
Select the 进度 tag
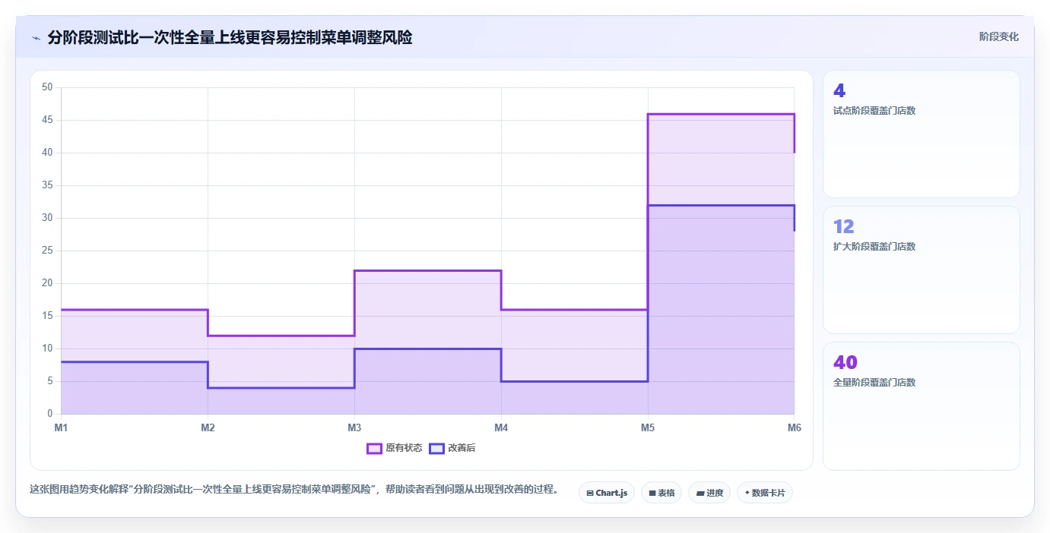(x=709, y=493)
